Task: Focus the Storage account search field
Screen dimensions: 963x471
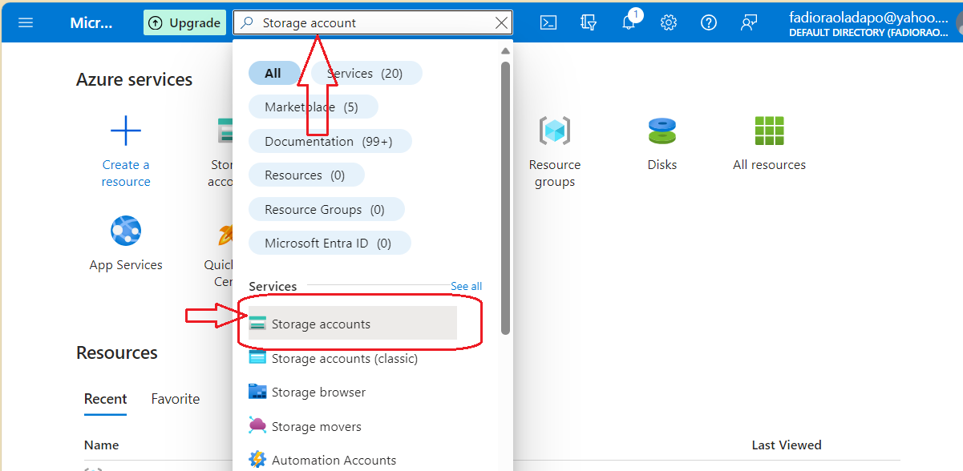Action: (x=373, y=22)
